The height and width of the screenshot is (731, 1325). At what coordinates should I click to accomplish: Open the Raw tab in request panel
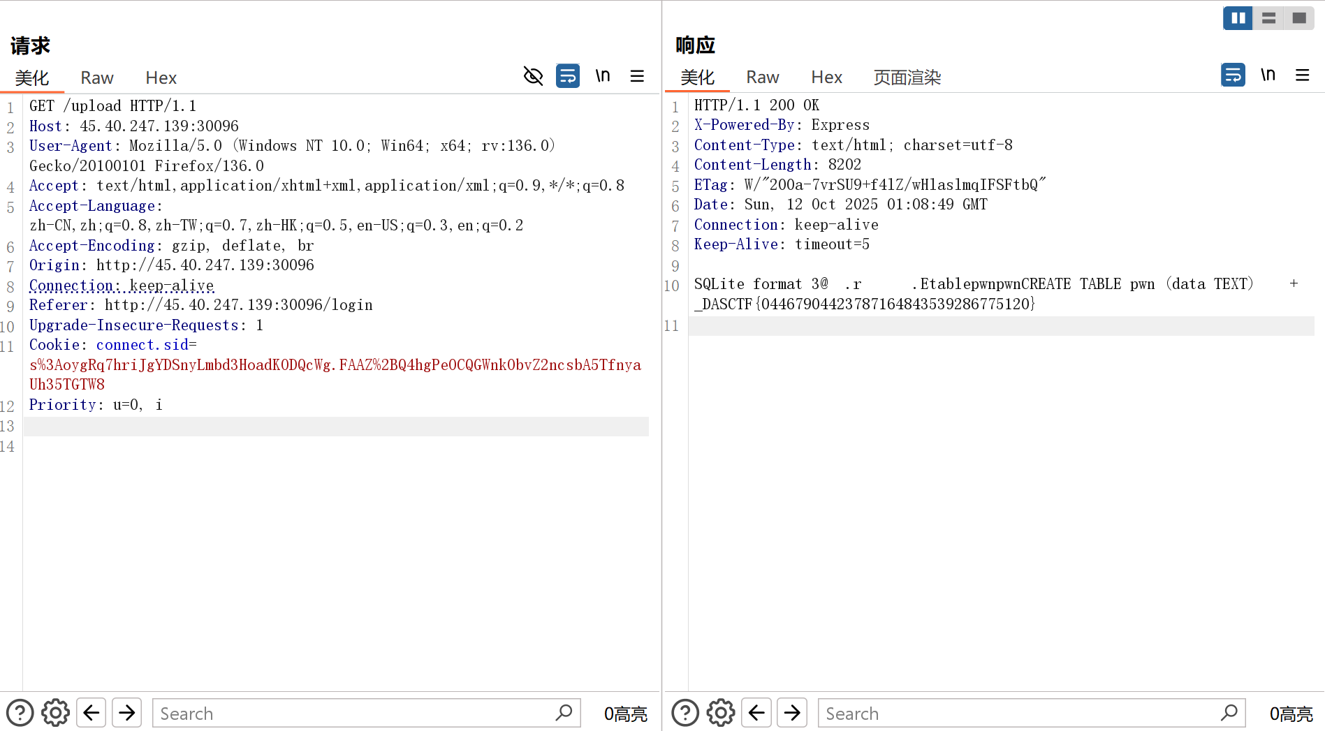point(96,77)
